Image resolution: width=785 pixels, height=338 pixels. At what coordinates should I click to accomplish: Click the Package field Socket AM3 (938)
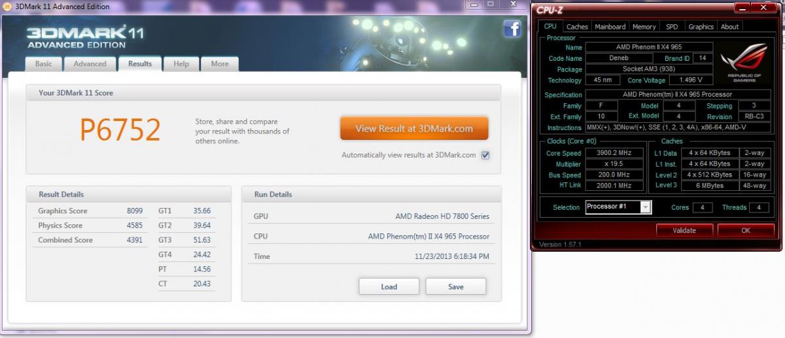coord(649,69)
